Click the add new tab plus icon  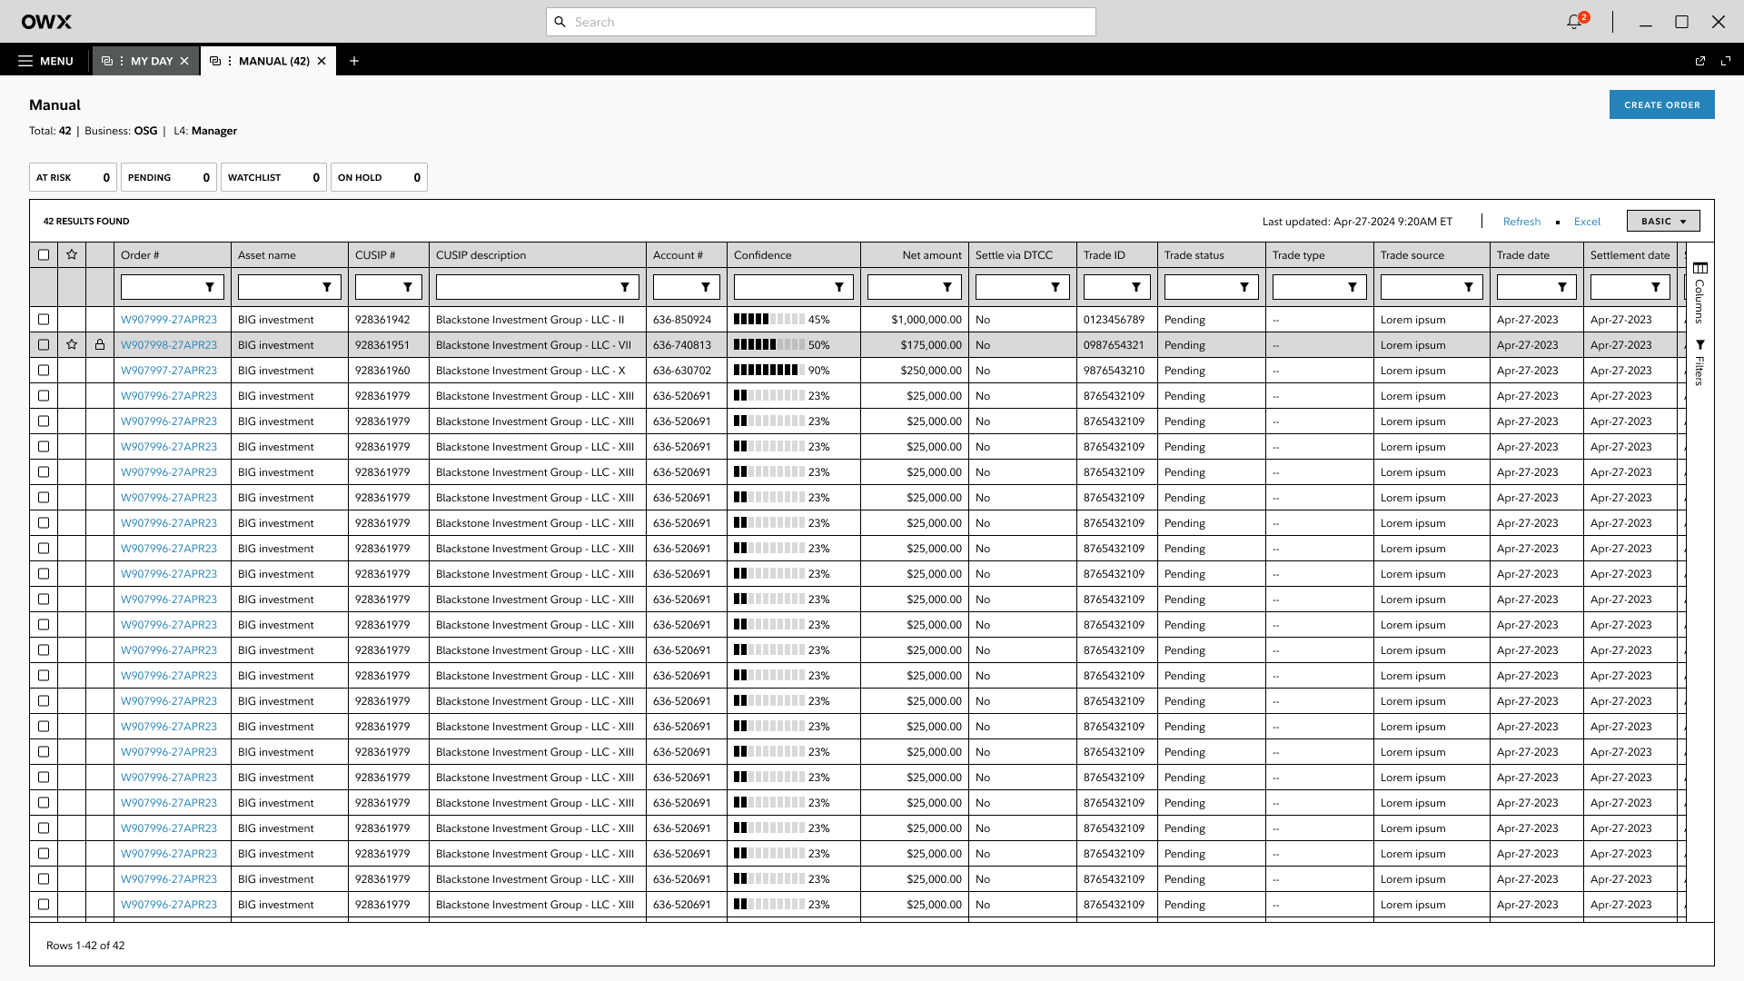pyautogui.click(x=354, y=61)
